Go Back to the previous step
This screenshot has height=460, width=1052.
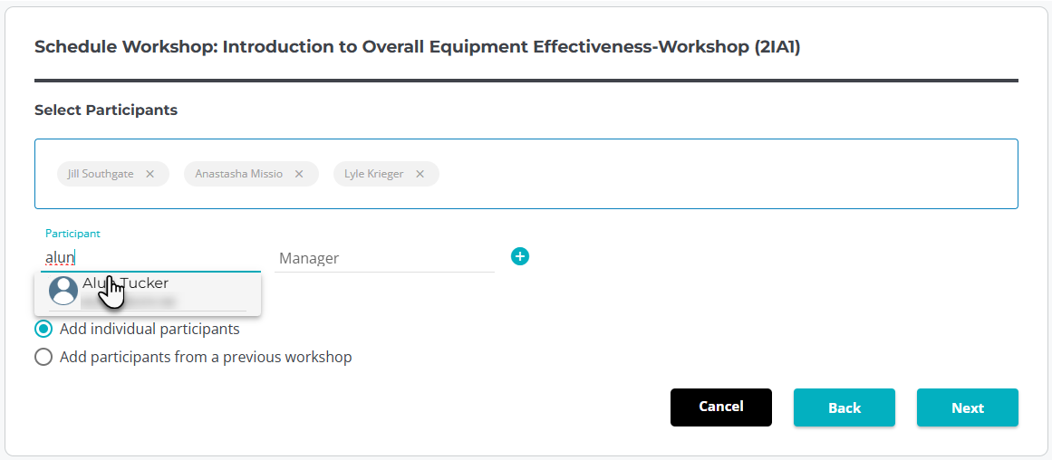pyautogui.click(x=844, y=407)
